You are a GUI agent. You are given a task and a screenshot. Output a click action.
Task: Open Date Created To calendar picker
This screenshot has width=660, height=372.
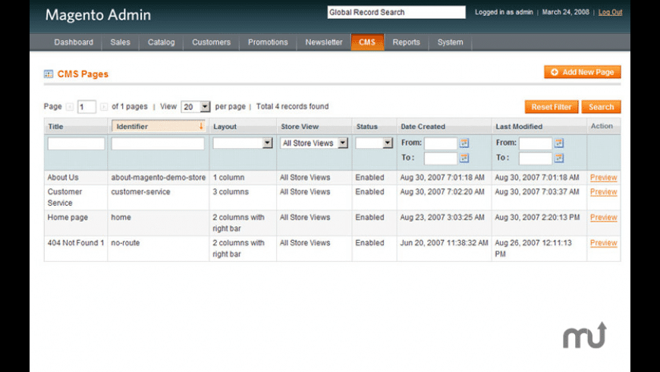[464, 158]
